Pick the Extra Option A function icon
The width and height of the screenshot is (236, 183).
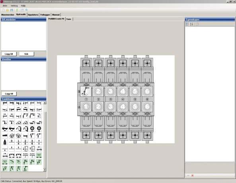coord(25,155)
